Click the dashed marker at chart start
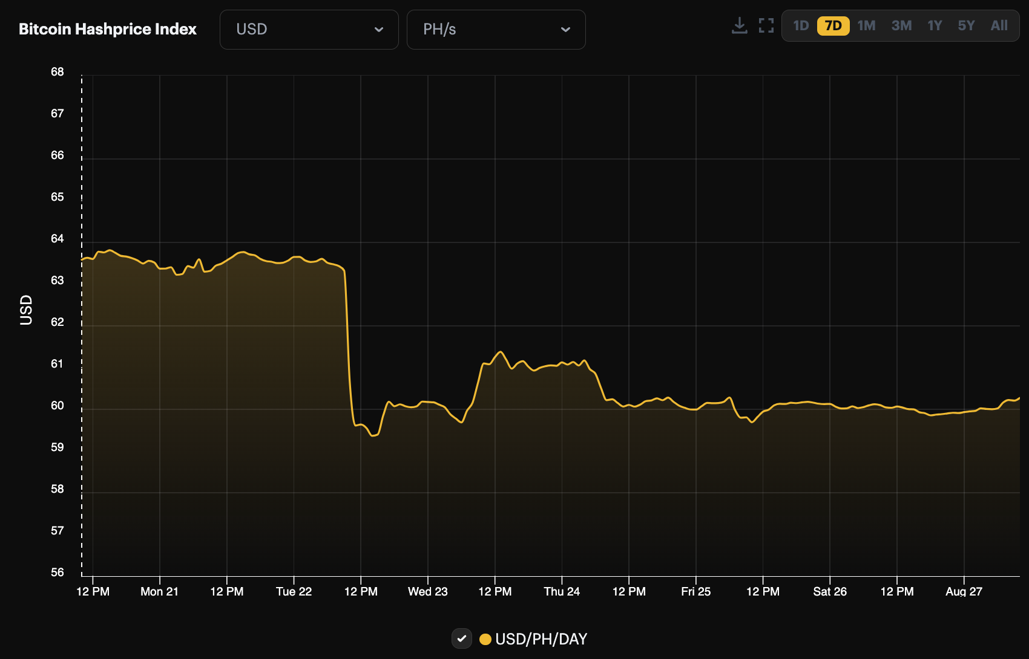The image size is (1029, 659). (x=82, y=320)
